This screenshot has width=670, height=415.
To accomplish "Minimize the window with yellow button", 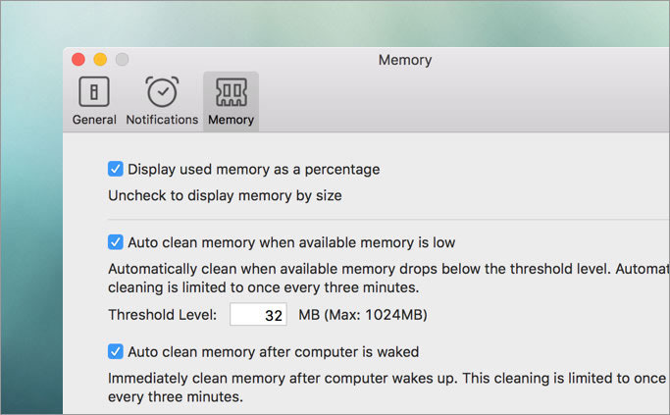I will point(100,59).
